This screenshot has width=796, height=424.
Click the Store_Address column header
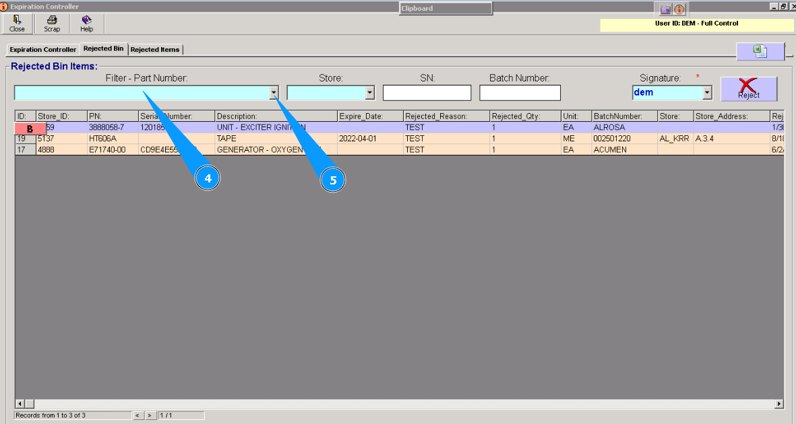(732, 116)
